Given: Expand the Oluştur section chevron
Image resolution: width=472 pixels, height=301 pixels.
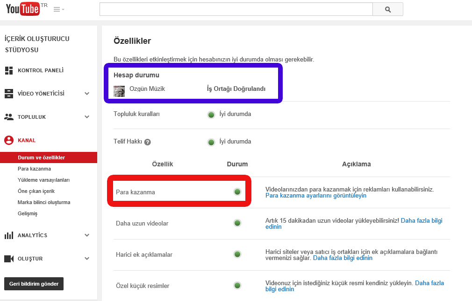Looking at the screenshot, I should 87,259.
